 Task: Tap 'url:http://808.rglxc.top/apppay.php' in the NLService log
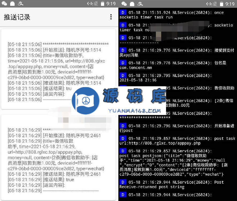[x=160, y=143]
